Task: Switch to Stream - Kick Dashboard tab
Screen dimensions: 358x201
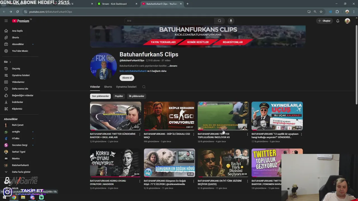Action: [117, 4]
